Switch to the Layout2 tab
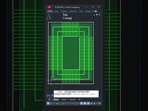This screenshot has height=111, width=148. 72,100
